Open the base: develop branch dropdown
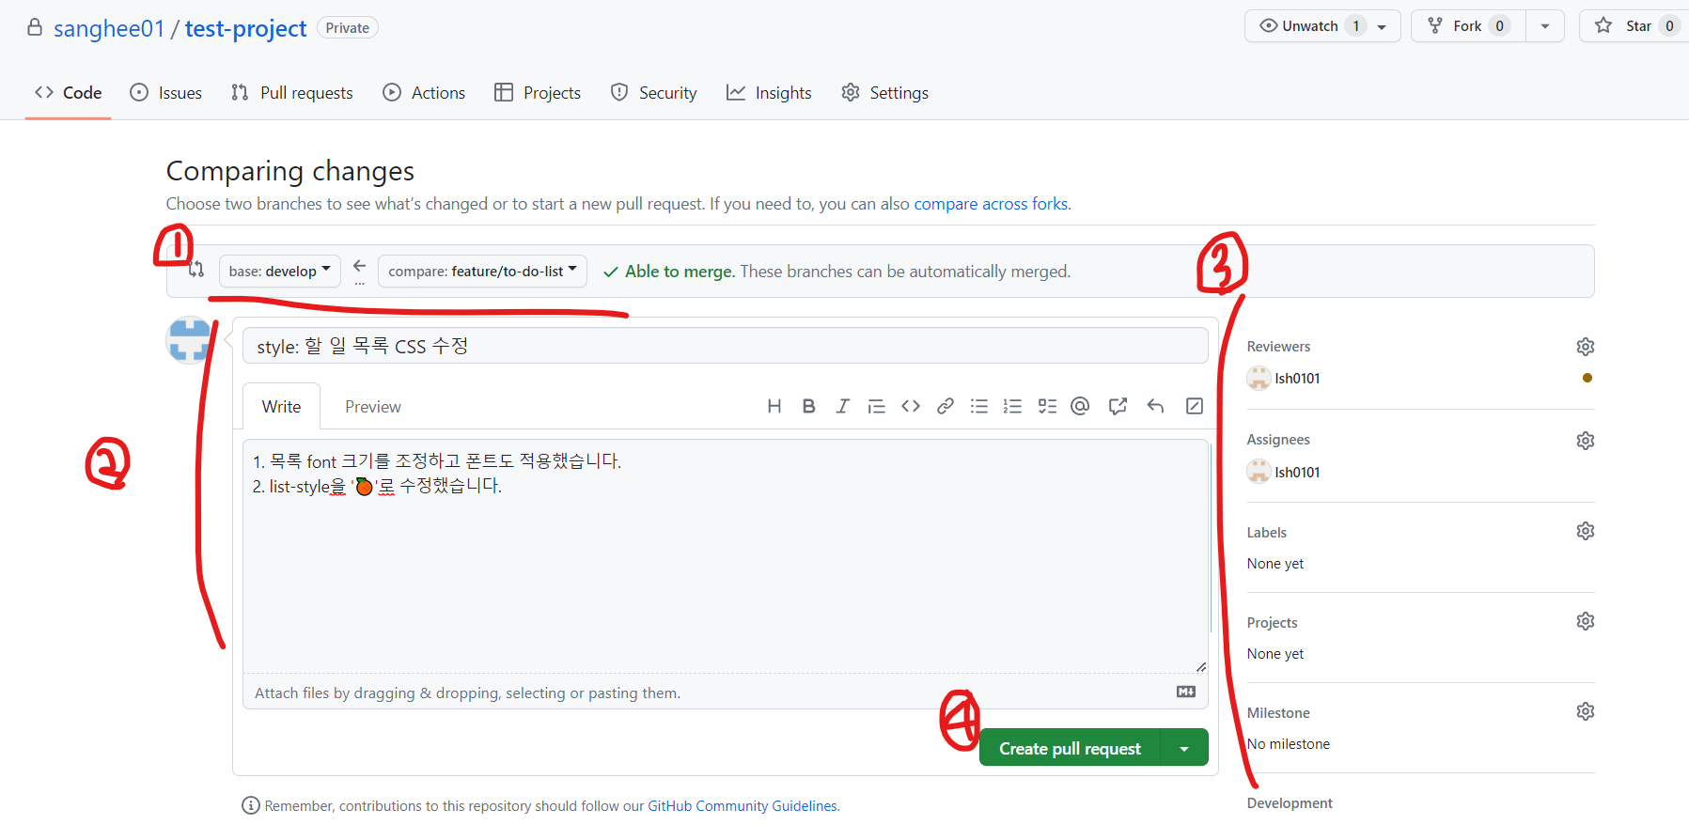Viewport: 1689px width, 825px height. pyautogui.click(x=279, y=271)
